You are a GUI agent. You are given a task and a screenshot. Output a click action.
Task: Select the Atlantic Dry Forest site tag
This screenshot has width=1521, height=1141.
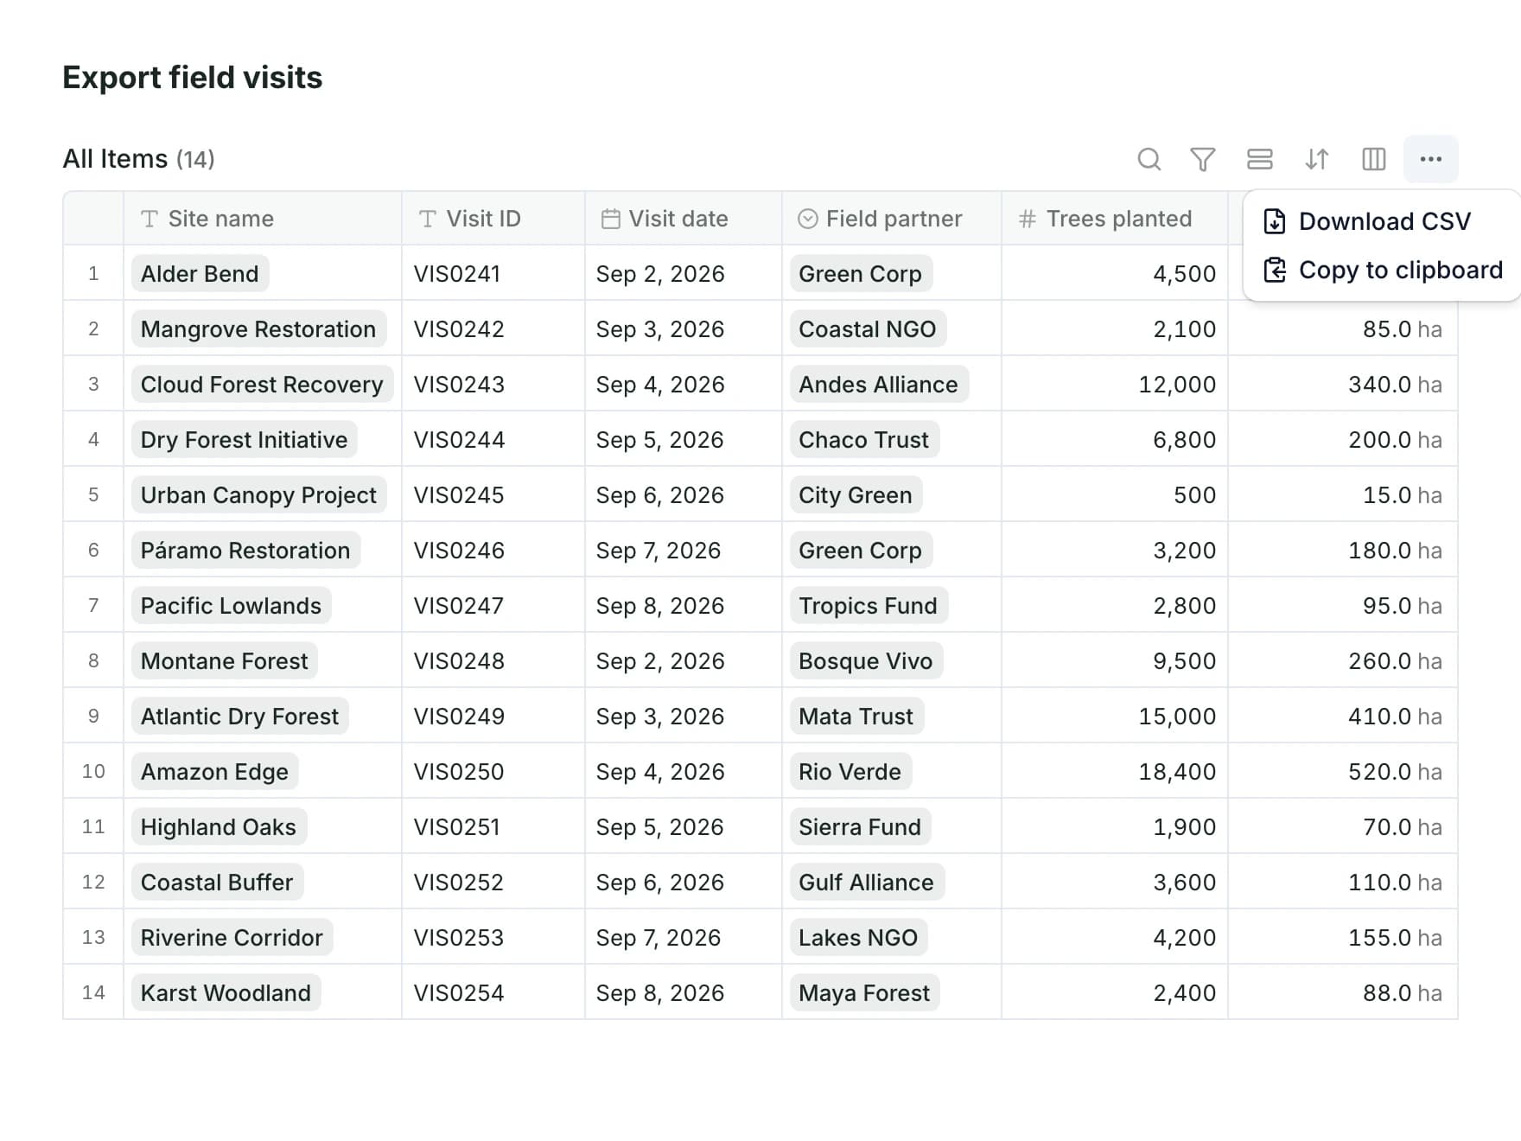click(239, 717)
